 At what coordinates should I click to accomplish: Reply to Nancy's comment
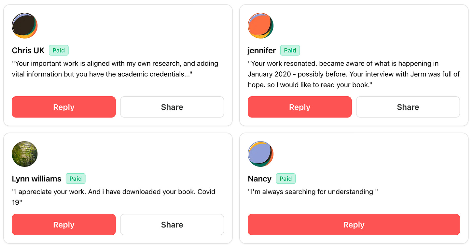point(354,225)
